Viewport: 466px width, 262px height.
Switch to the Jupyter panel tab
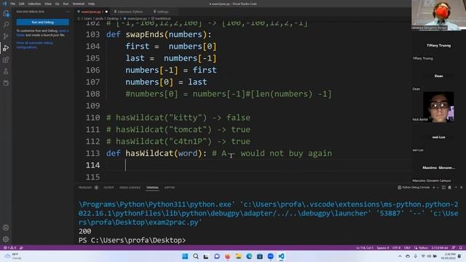pos(170,188)
